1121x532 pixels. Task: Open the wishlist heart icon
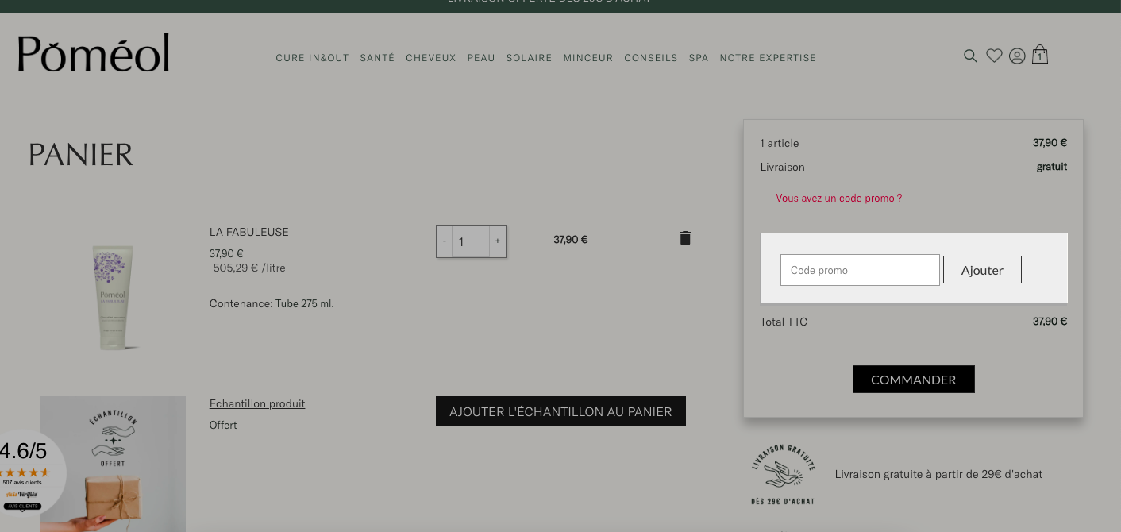[994, 56]
